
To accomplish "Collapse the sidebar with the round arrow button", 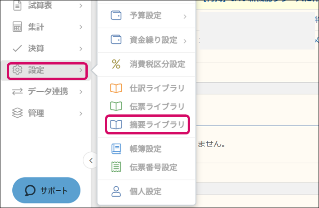I will [x=90, y=160].
